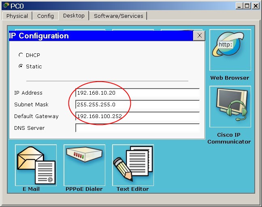Click the Text Editor label

[x=133, y=189]
